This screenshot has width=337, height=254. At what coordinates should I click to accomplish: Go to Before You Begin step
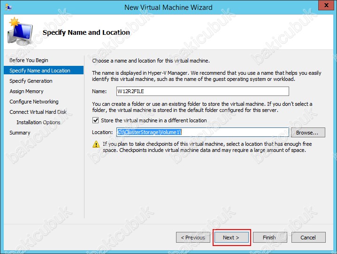(x=29, y=60)
